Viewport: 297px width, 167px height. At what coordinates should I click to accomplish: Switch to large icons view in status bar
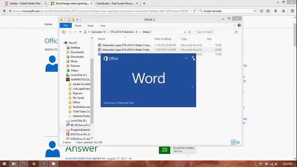point(238,142)
